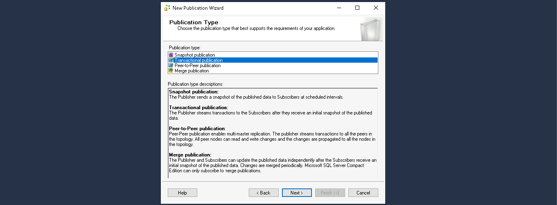Click the New Publication Wizard title icon
557x205 pixels.
pyautogui.click(x=167, y=8)
